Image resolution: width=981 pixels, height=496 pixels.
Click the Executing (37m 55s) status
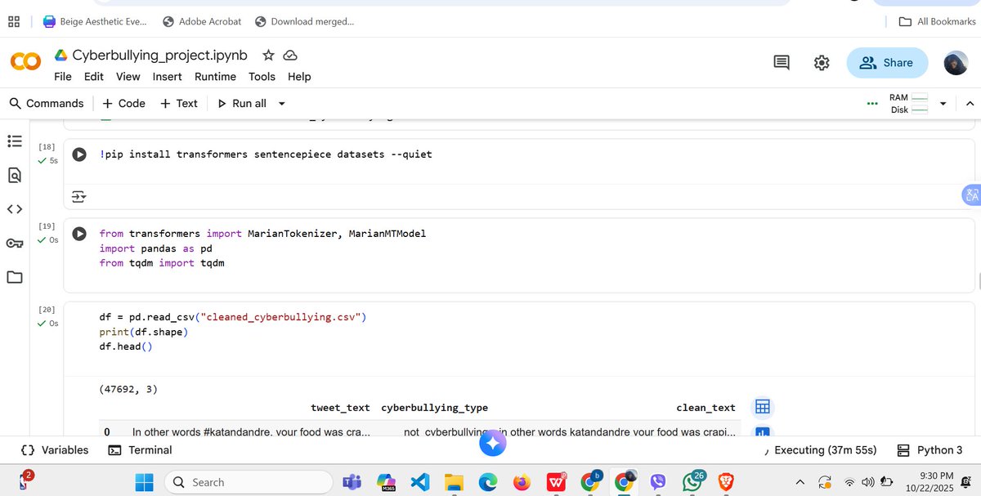click(x=820, y=450)
